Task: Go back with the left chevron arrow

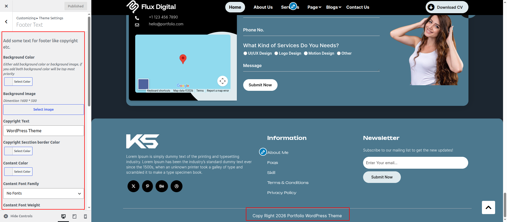Action: [x=6, y=22]
